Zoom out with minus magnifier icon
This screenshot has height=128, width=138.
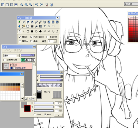[x=30, y=4]
